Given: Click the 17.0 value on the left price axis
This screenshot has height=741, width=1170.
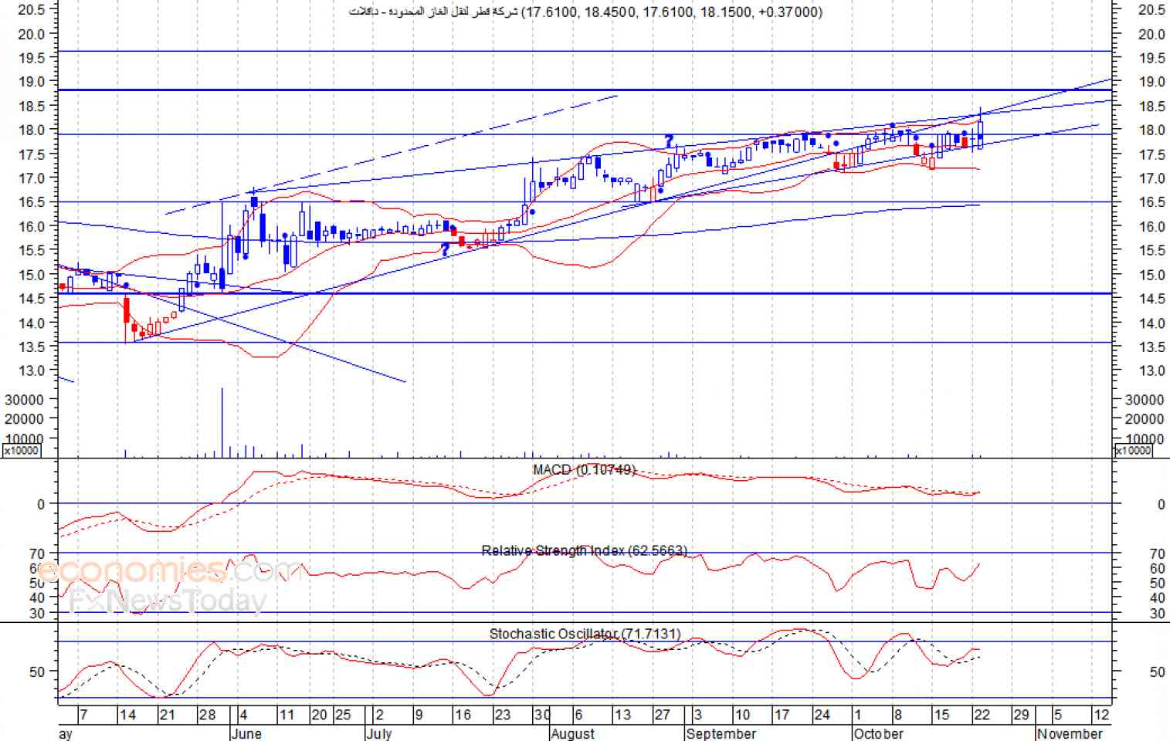Looking at the screenshot, I should tap(31, 178).
